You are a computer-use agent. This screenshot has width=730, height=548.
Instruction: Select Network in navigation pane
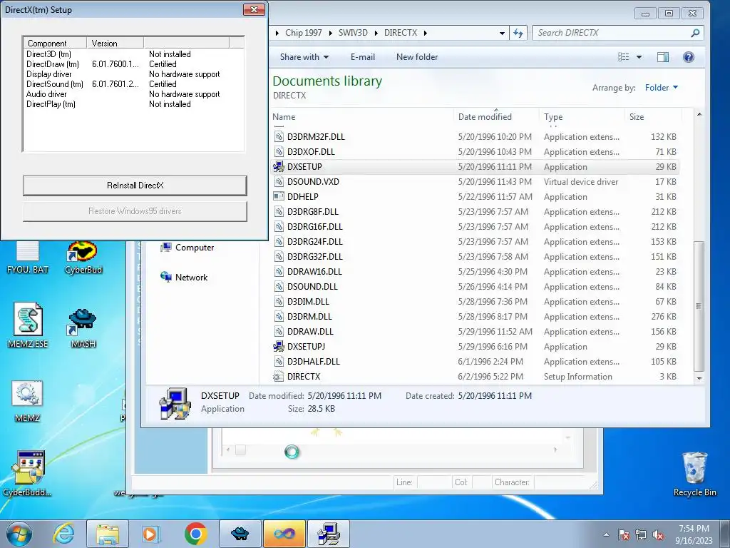(x=185, y=278)
